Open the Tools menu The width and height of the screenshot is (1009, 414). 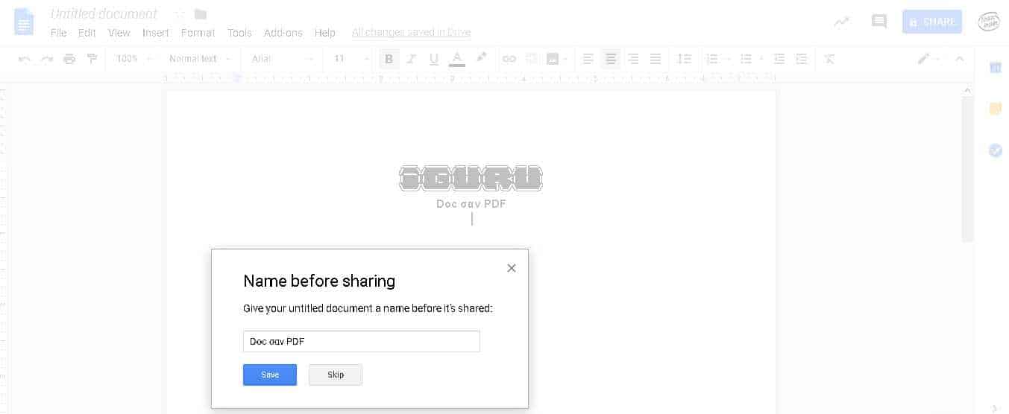(239, 33)
